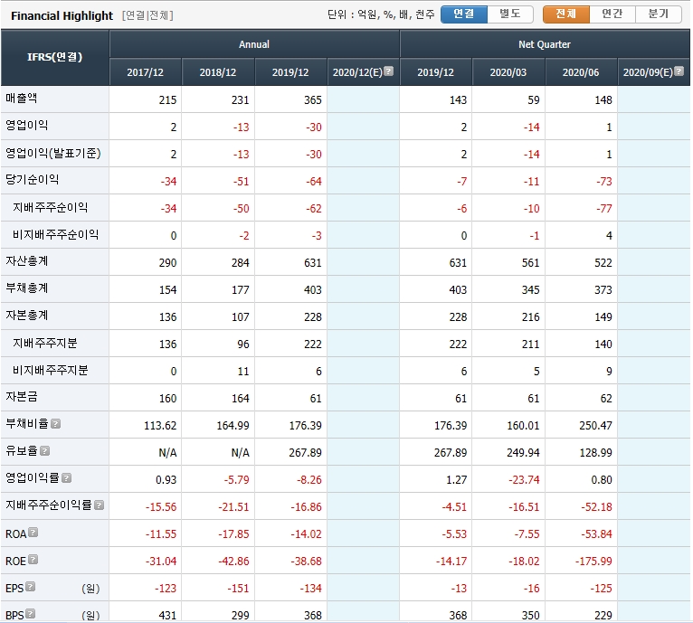This screenshot has width=693, height=623.
Task: Open help icon beside BPS label
Action: click(x=30, y=614)
